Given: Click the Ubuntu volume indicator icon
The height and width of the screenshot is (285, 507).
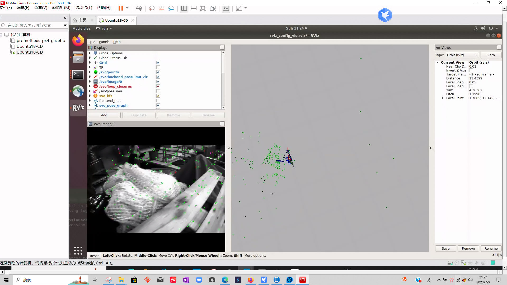Looking at the screenshot, I should click(x=483, y=28).
